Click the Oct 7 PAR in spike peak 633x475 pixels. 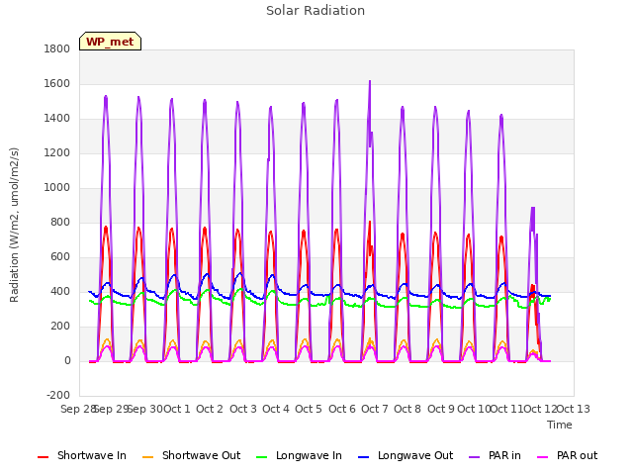point(370,81)
